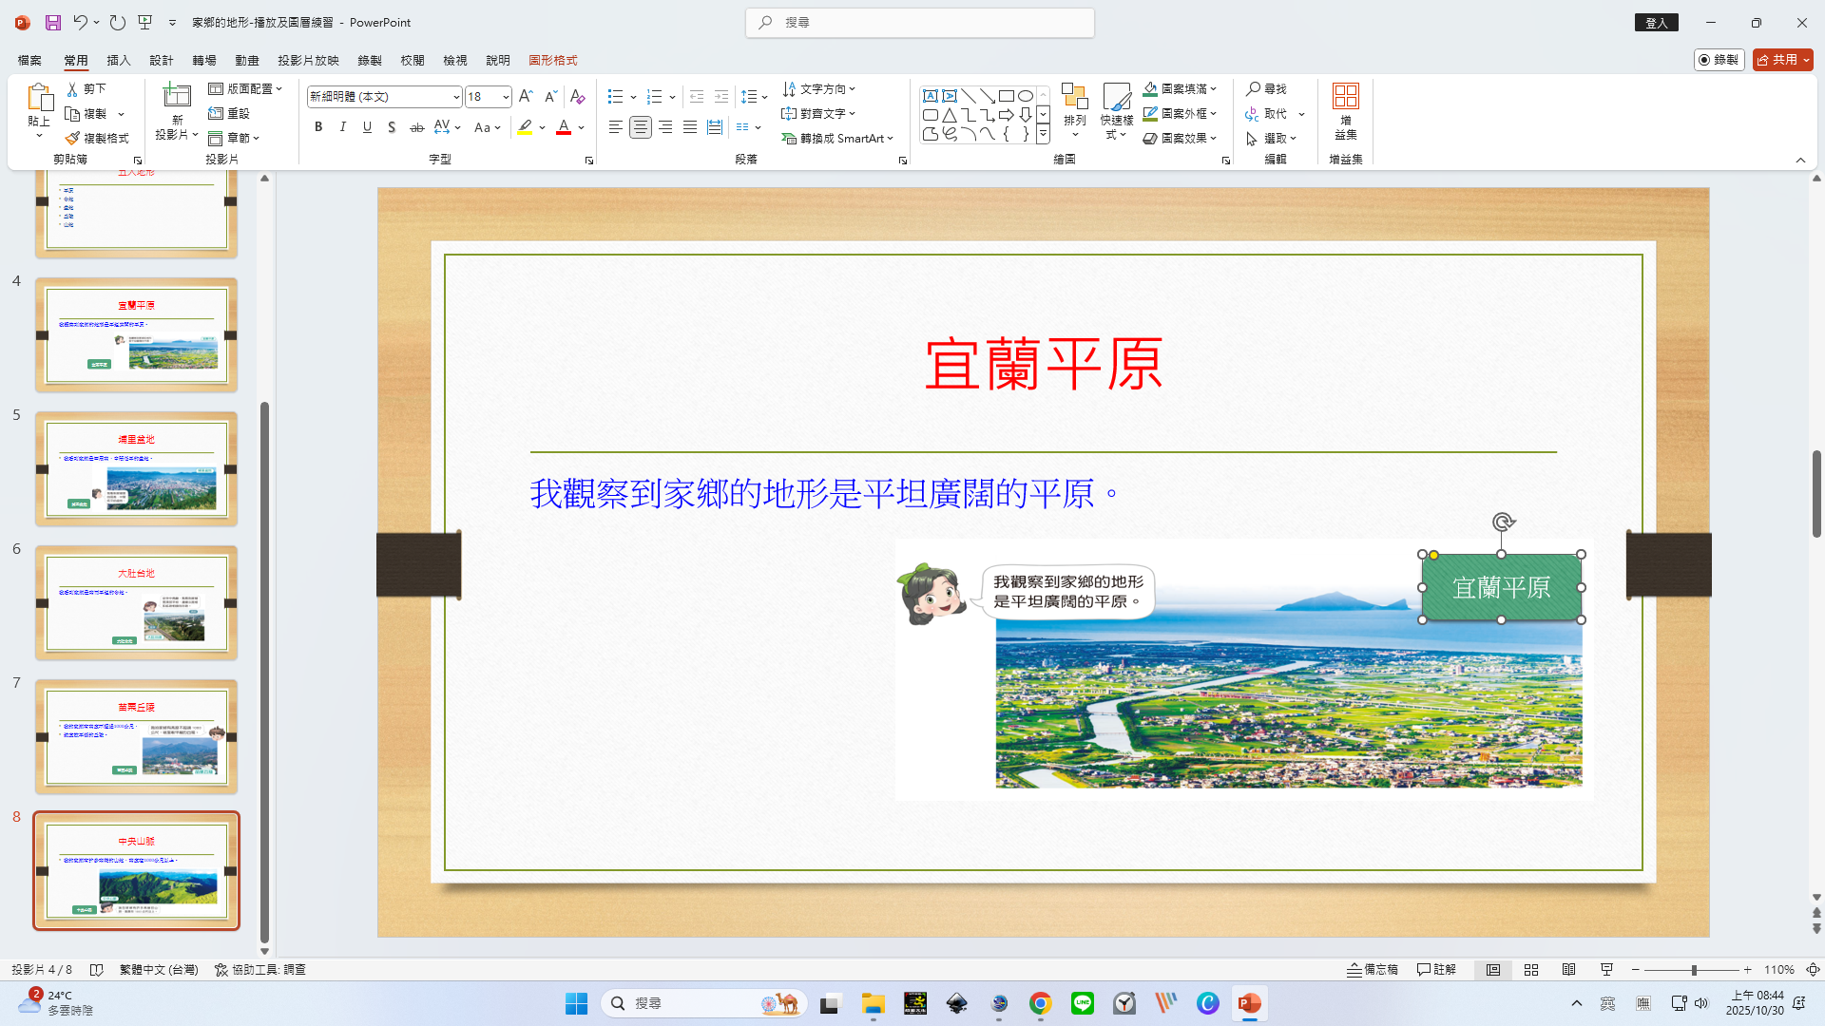Viewport: 1825px width, 1026px height.
Task: Click Increase Font Size icon
Action: (526, 97)
